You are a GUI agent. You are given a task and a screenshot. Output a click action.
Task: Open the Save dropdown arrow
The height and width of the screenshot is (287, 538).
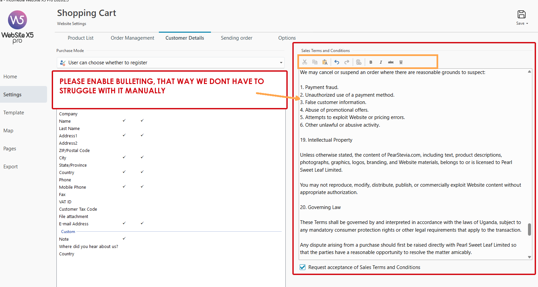(x=527, y=23)
